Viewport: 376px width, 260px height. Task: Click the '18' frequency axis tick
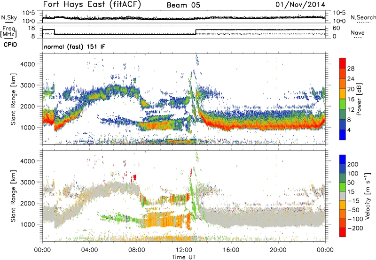pyautogui.click(x=31, y=28)
